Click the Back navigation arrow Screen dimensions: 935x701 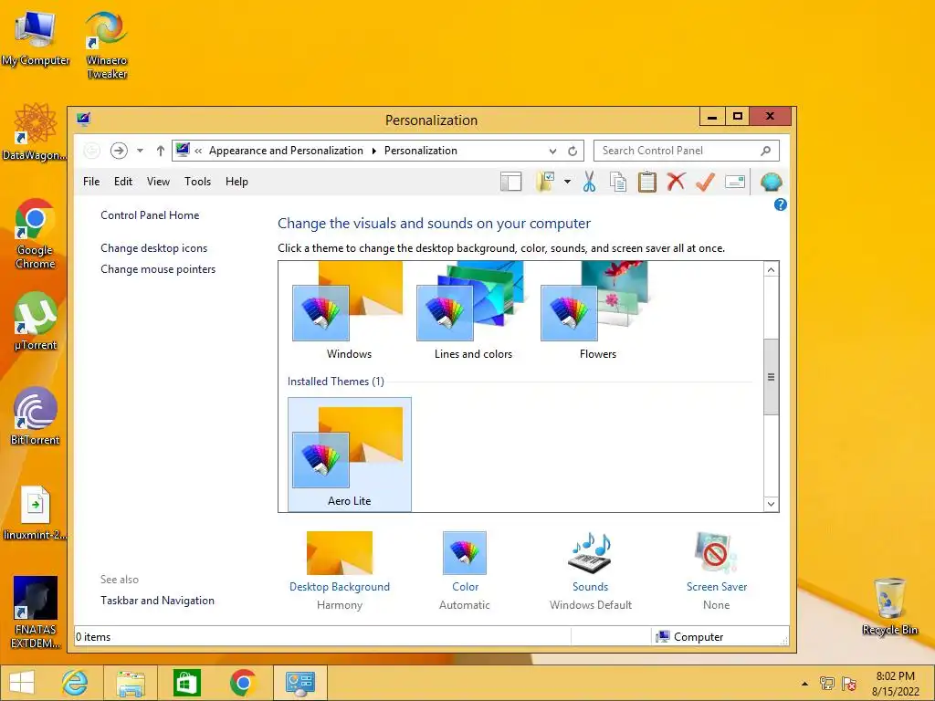click(x=91, y=151)
